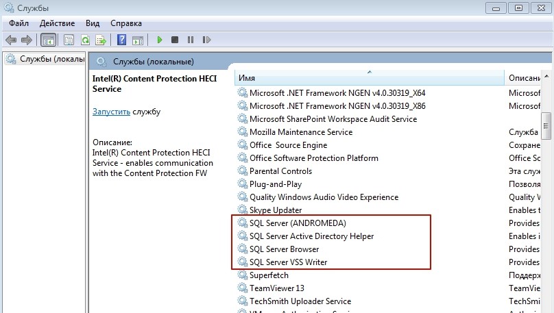
Task: Click the gear icon beside Office Source Engine
Action: pyautogui.click(x=243, y=145)
